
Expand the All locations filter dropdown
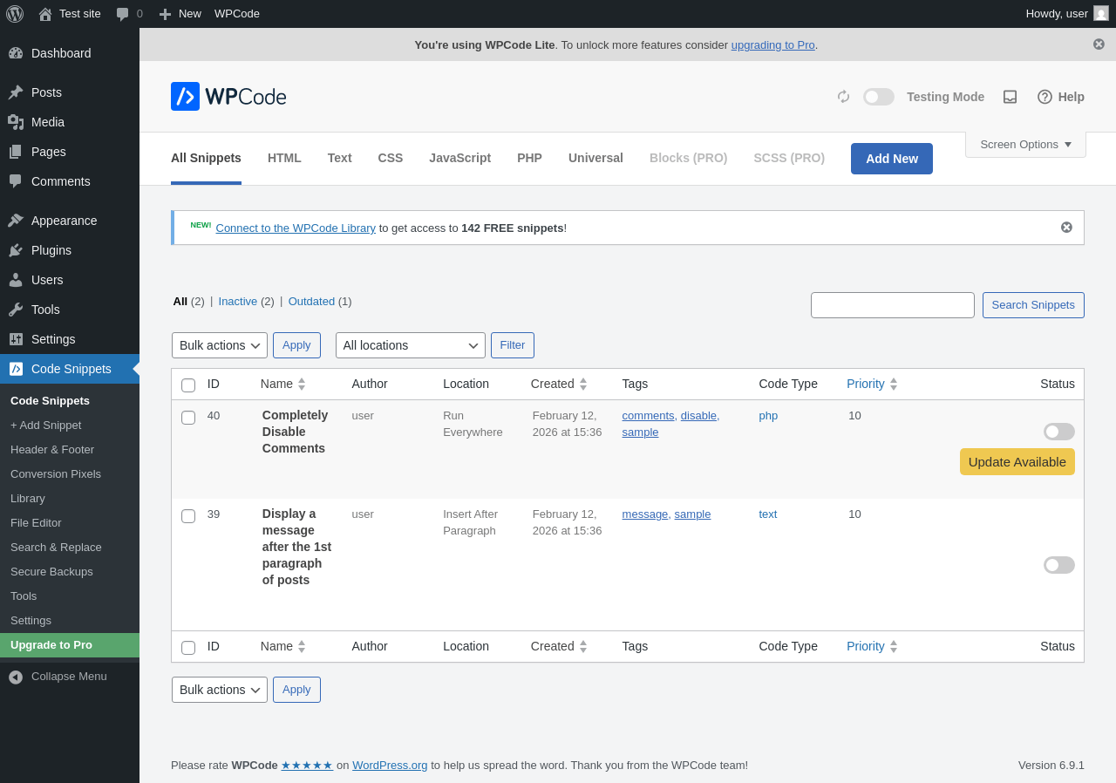coord(410,345)
